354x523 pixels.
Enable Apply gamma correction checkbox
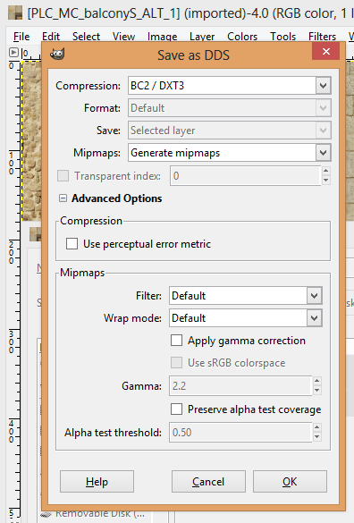(x=176, y=341)
